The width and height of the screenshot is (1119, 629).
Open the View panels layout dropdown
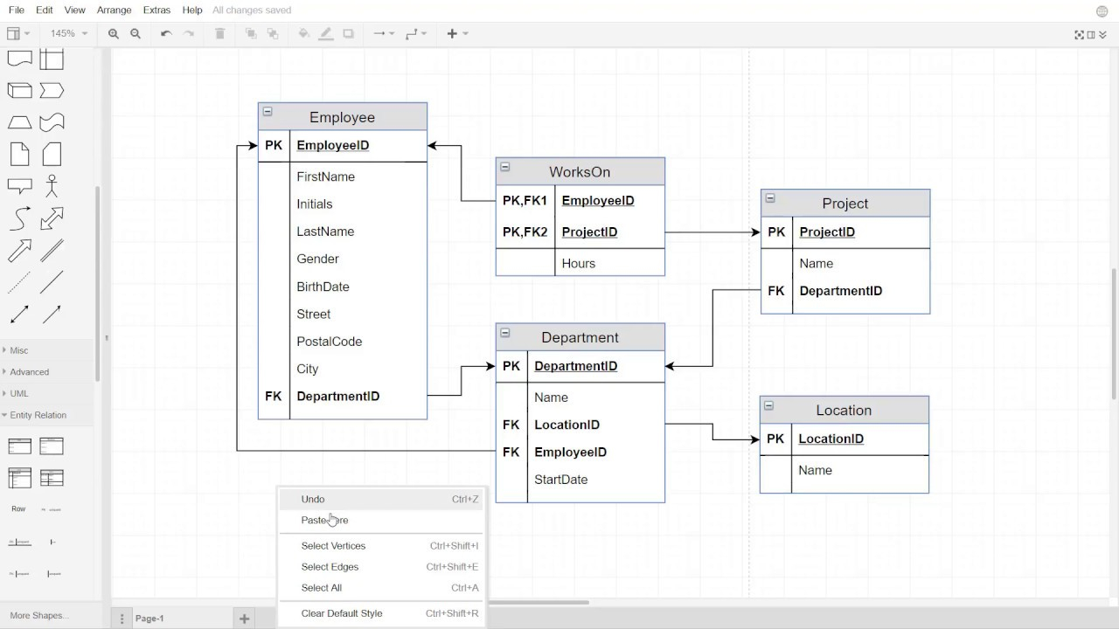[18, 34]
